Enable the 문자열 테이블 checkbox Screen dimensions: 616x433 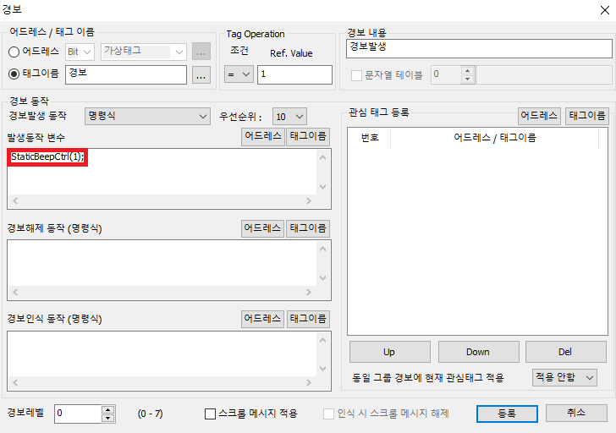click(x=356, y=75)
